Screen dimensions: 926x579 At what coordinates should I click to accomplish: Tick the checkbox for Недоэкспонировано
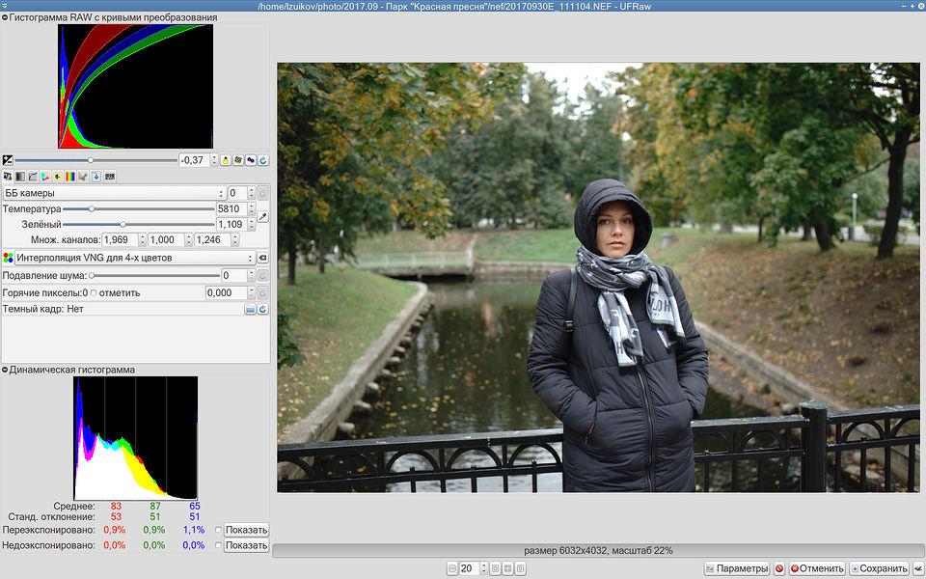click(x=219, y=545)
